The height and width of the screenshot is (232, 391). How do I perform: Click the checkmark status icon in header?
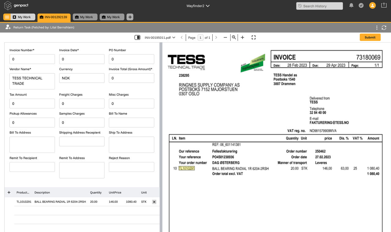click(361, 5)
